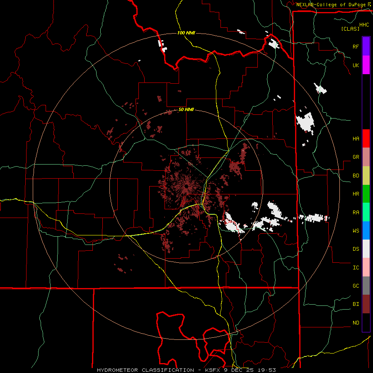Select the dark red BI legend swatch
Image resolution: width=373 pixels, height=373 pixels.
coord(366,304)
